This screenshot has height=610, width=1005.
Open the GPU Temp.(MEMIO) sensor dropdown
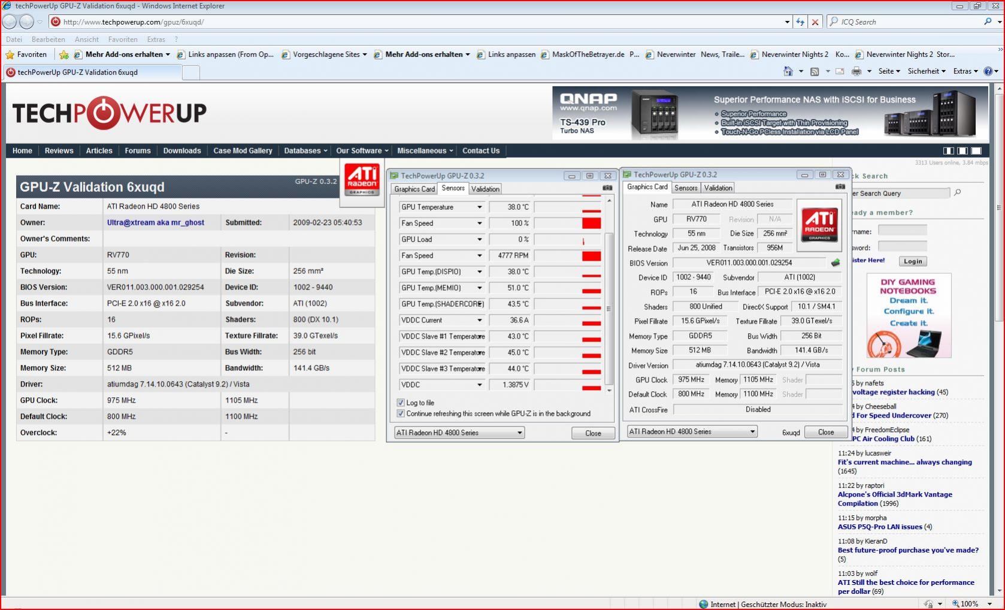(x=479, y=288)
